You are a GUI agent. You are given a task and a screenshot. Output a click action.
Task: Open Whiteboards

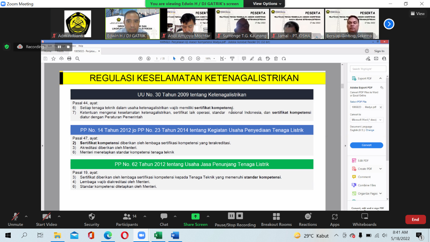click(x=364, y=219)
